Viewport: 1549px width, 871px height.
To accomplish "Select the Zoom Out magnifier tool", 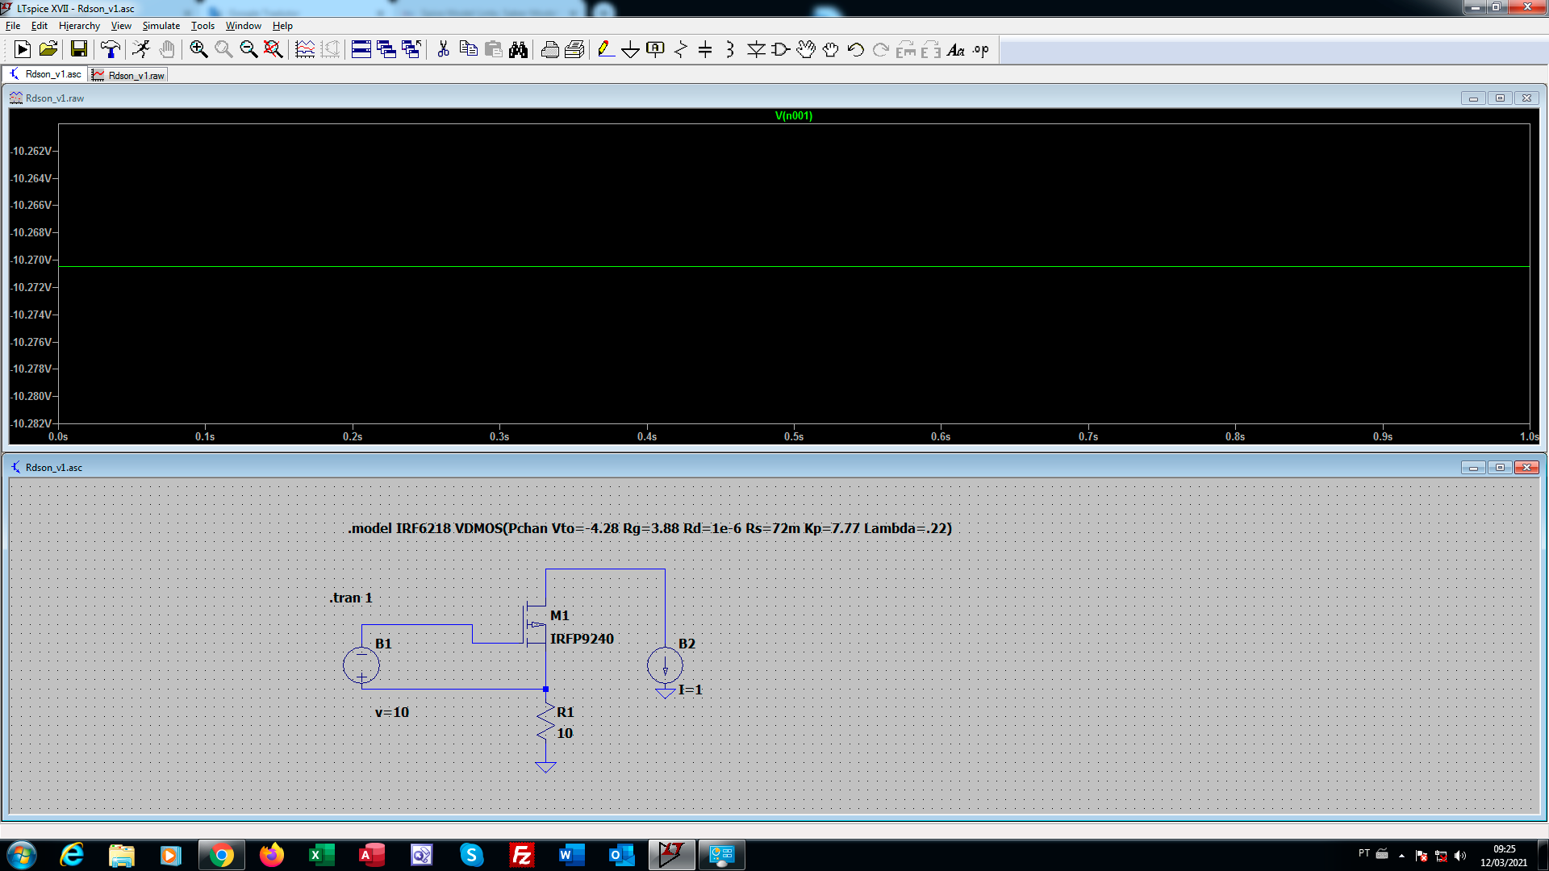I will point(248,50).
